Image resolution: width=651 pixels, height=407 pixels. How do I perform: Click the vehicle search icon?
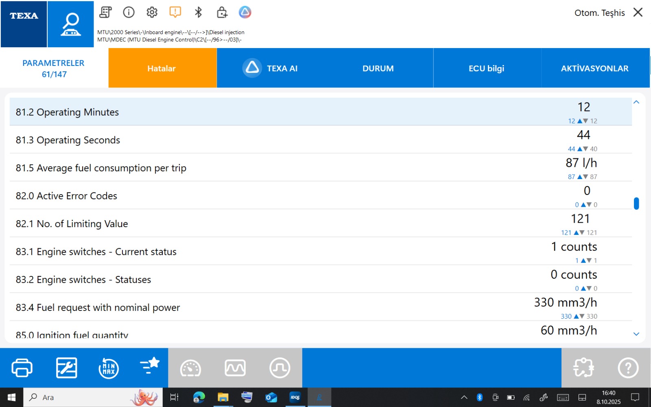pyautogui.click(x=71, y=24)
